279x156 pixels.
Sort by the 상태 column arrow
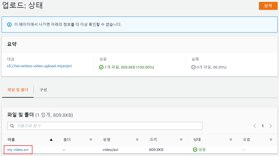[231, 140]
